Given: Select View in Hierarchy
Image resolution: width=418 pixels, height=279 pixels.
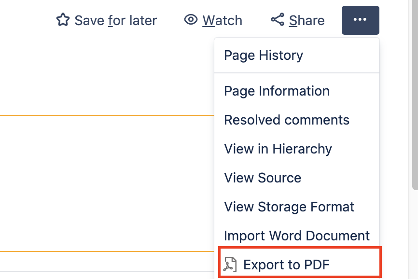Looking at the screenshot, I should [278, 149].
